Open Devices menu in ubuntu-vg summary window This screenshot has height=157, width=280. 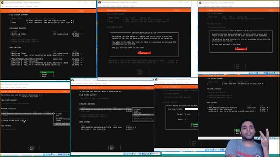[29, 7]
